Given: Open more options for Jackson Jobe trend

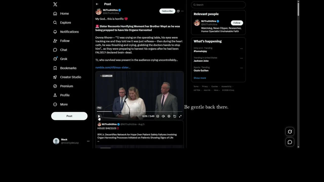Looking at the screenshot, I should pyautogui.click(x=241, y=58).
